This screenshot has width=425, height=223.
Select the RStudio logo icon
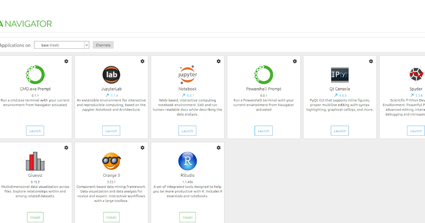187,161
